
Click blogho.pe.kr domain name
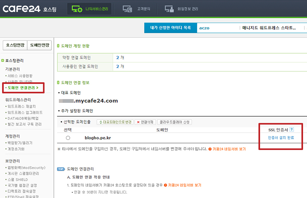pyautogui.click(x=98, y=138)
